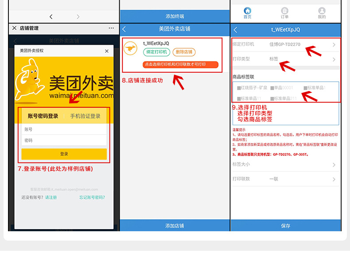
Task: Open the three-dot menu beside 店铺管理
Action: [111, 28]
